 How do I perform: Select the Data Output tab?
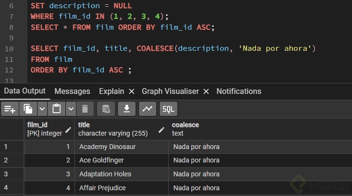click(25, 91)
